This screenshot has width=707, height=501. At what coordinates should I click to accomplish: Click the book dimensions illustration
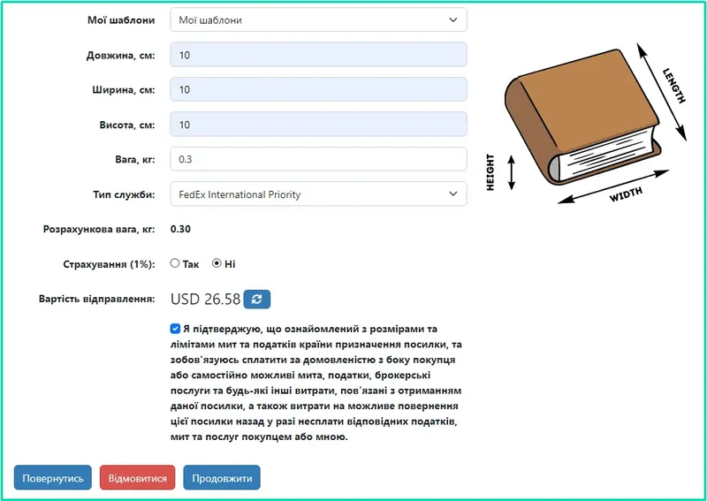pos(586,124)
